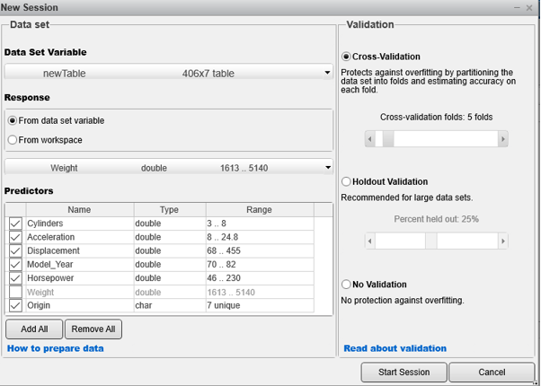
Task: Click left arrow of cross-validation folds slider
Action: tap(369, 139)
